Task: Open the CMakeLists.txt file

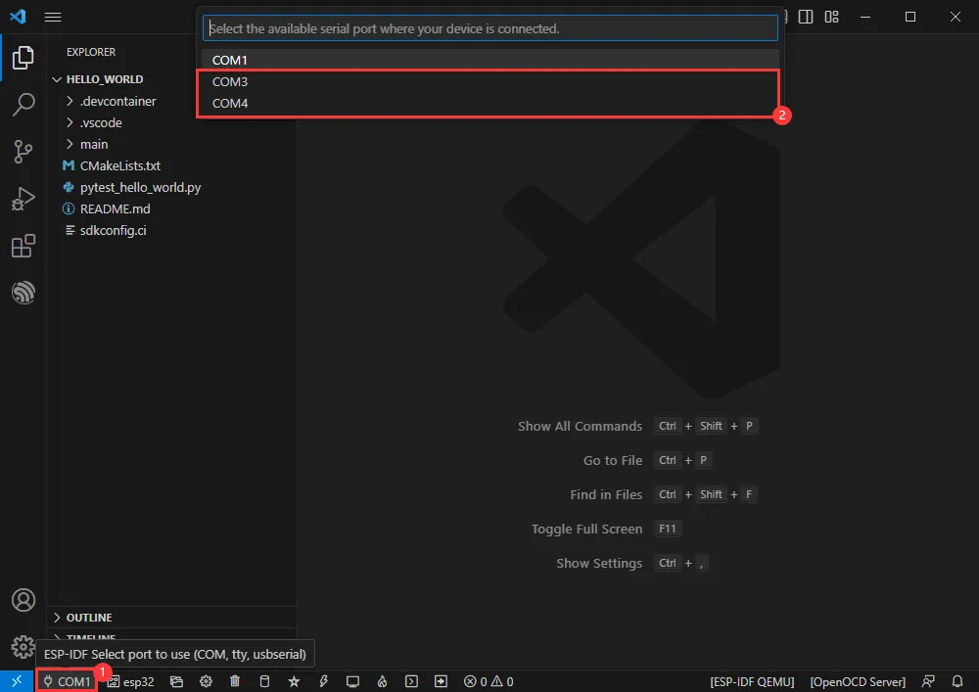Action: click(119, 165)
